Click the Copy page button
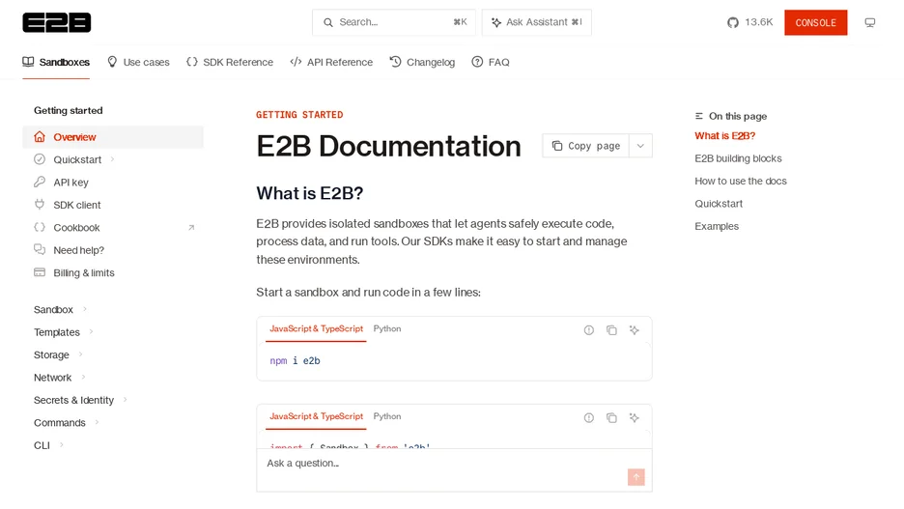Image resolution: width=904 pixels, height=509 pixels. [585, 146]
